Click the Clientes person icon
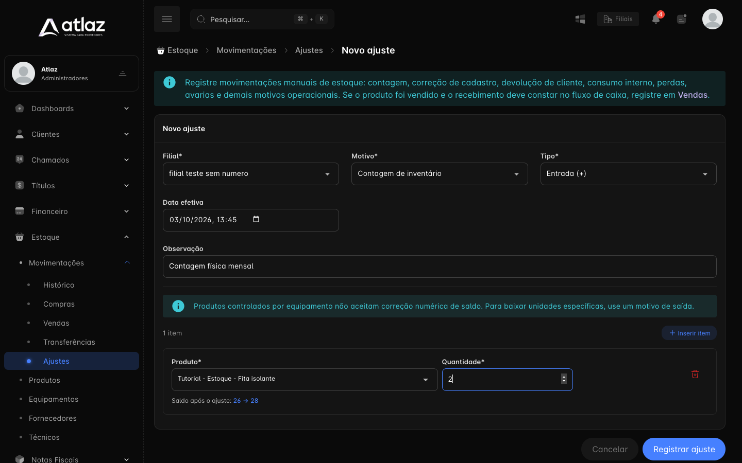 (20, 134)
